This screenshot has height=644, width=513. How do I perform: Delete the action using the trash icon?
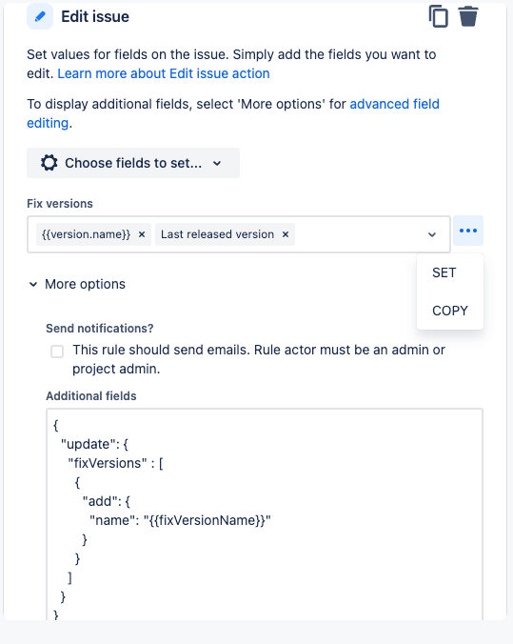468,16
